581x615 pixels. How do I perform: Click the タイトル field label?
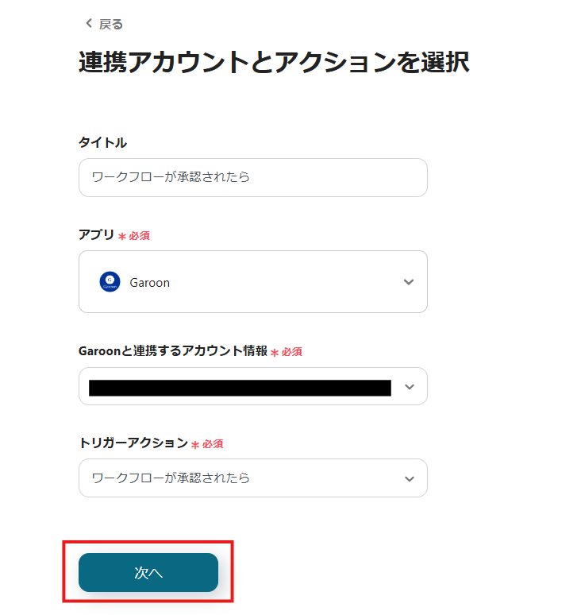click(x=102, y=142)
